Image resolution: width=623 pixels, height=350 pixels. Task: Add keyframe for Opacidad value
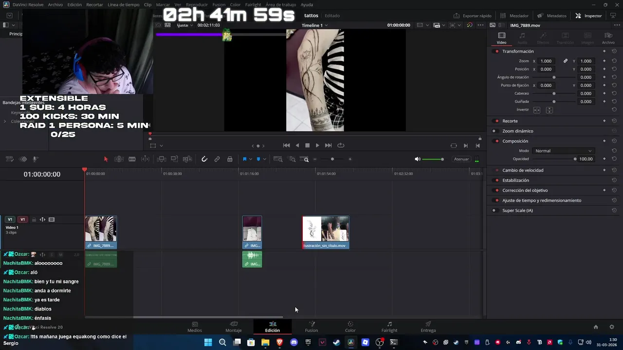604,159
